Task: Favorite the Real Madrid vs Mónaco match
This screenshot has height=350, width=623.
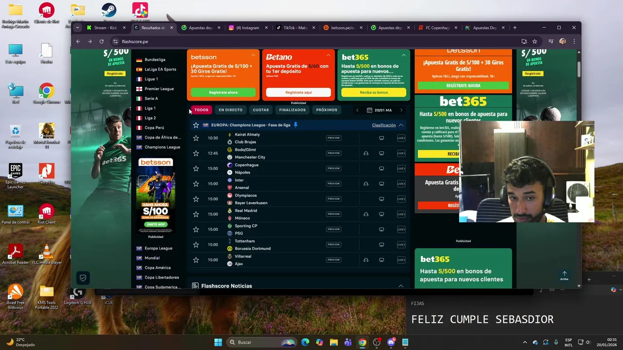Action: click(x=196, y=214)
